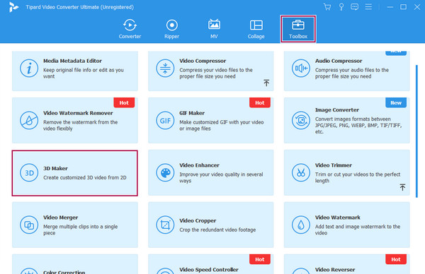
Task: Click 'Make customized GIF' description text
Action: tap(222, 126)
